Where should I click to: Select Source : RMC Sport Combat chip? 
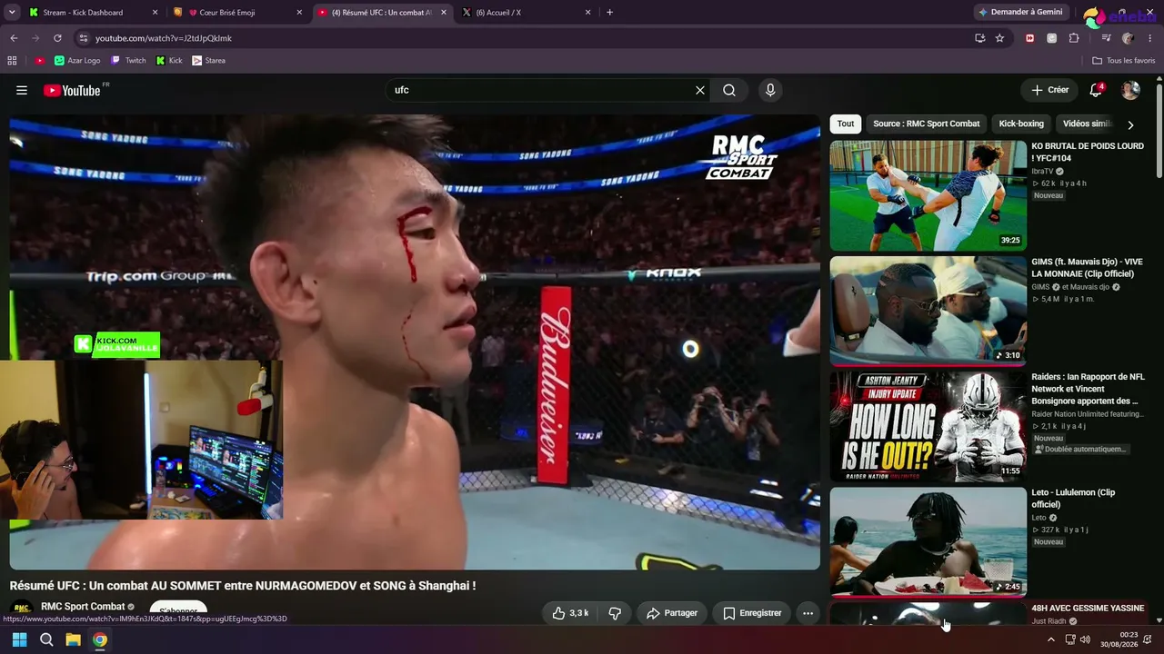pos(927,124)
